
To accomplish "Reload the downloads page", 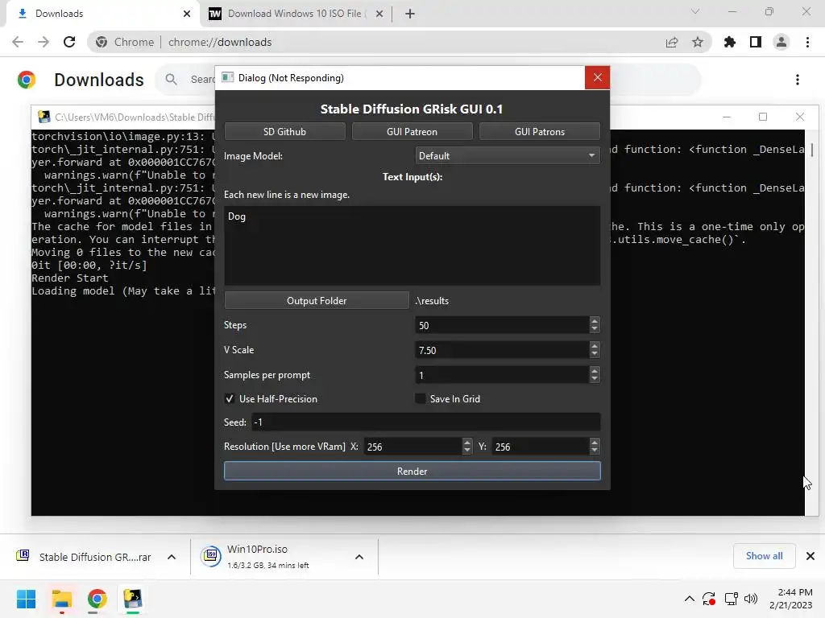I will [69, 42].
